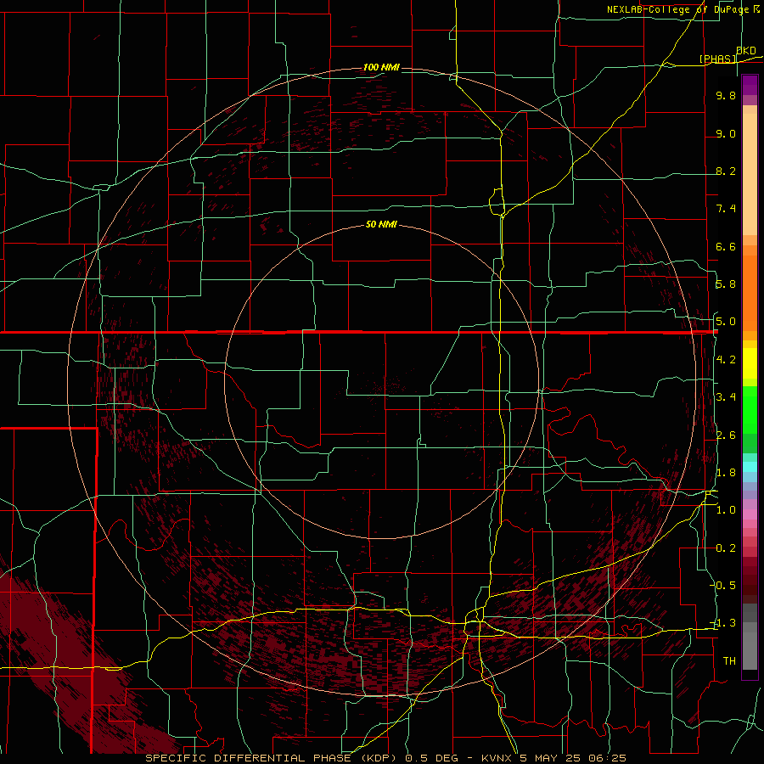Click the 0.5 DEG elevation text in caption

[x=432, y=758]
